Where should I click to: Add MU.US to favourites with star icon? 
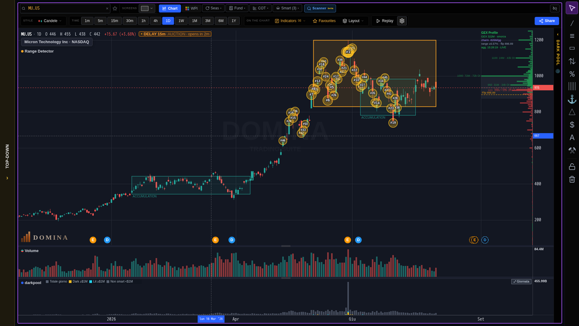coord(115,8)
